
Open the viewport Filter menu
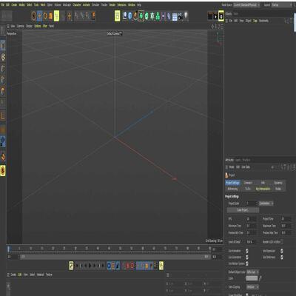[x=45, y=26]
